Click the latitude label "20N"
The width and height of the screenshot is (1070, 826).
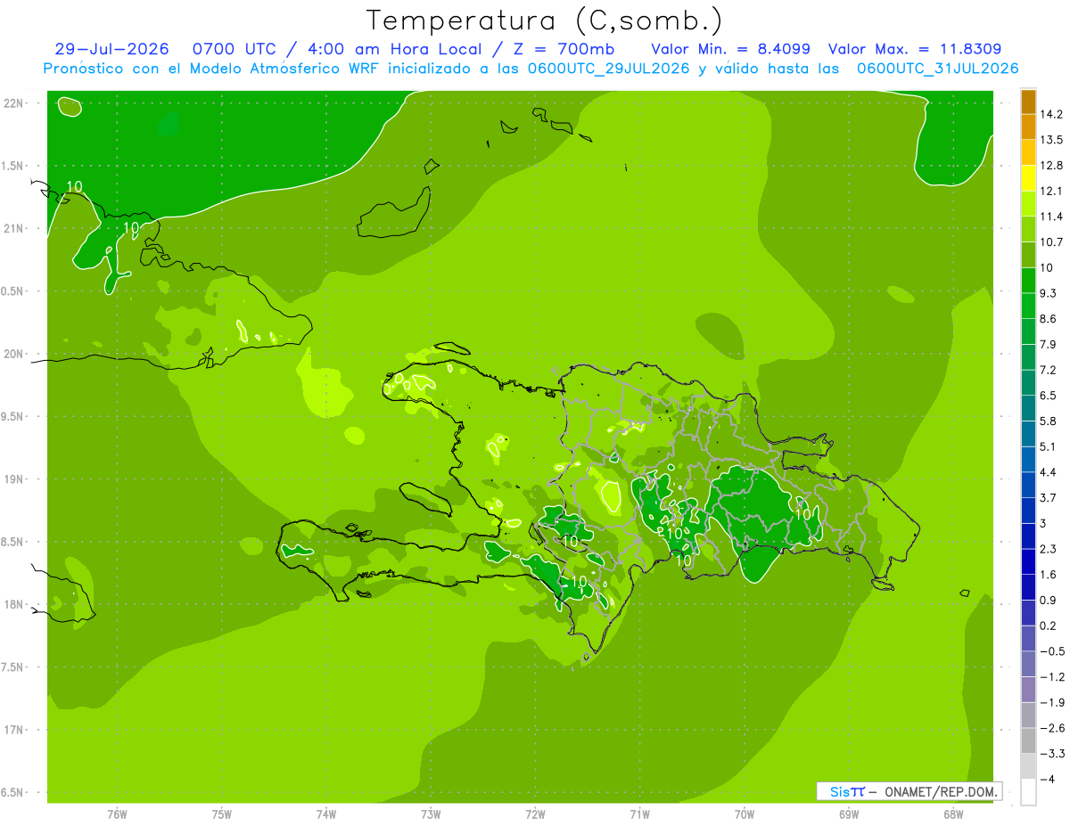click(13, 354)
